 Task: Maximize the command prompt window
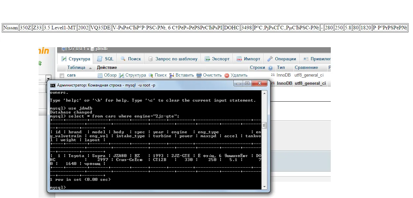pyautogui.click(x=247, y=83)
